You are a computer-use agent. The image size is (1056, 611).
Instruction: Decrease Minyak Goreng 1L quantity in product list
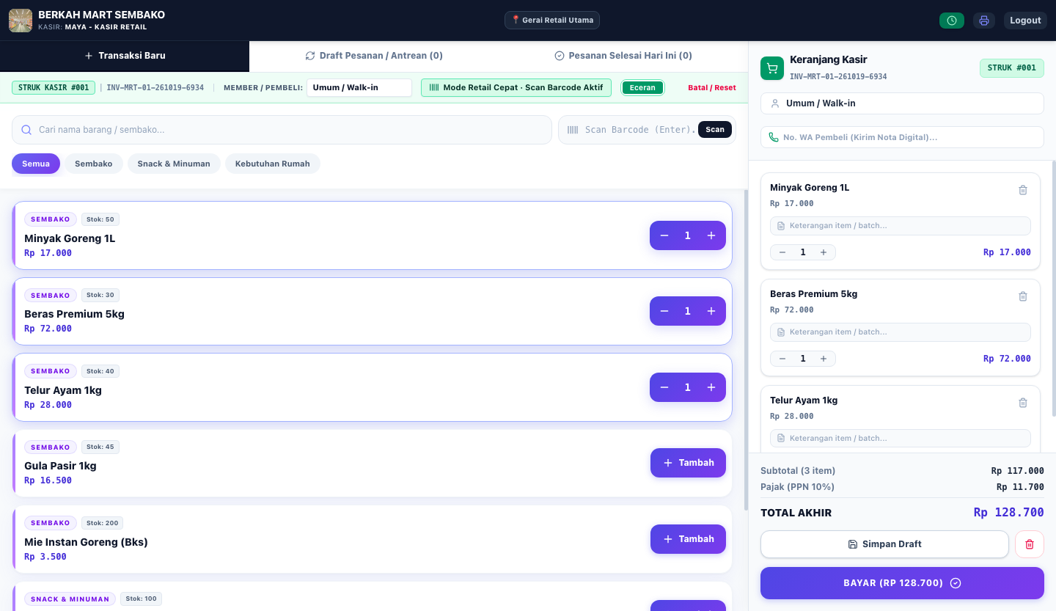pos(664,235)
